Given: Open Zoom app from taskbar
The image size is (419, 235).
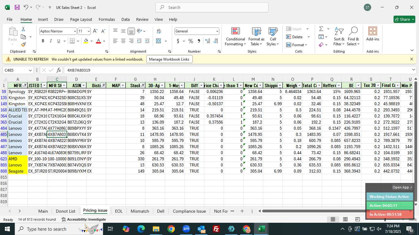Looking at the screenshot, I should (x=186, y=229).
